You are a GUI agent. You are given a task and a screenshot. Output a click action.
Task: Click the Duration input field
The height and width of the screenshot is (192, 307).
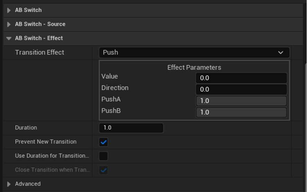(131, 128)
